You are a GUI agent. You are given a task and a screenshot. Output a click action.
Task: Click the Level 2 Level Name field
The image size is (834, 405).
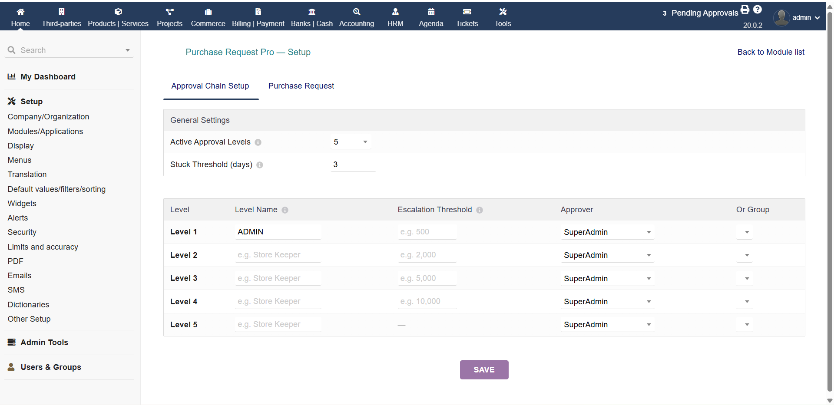point(278,255)
